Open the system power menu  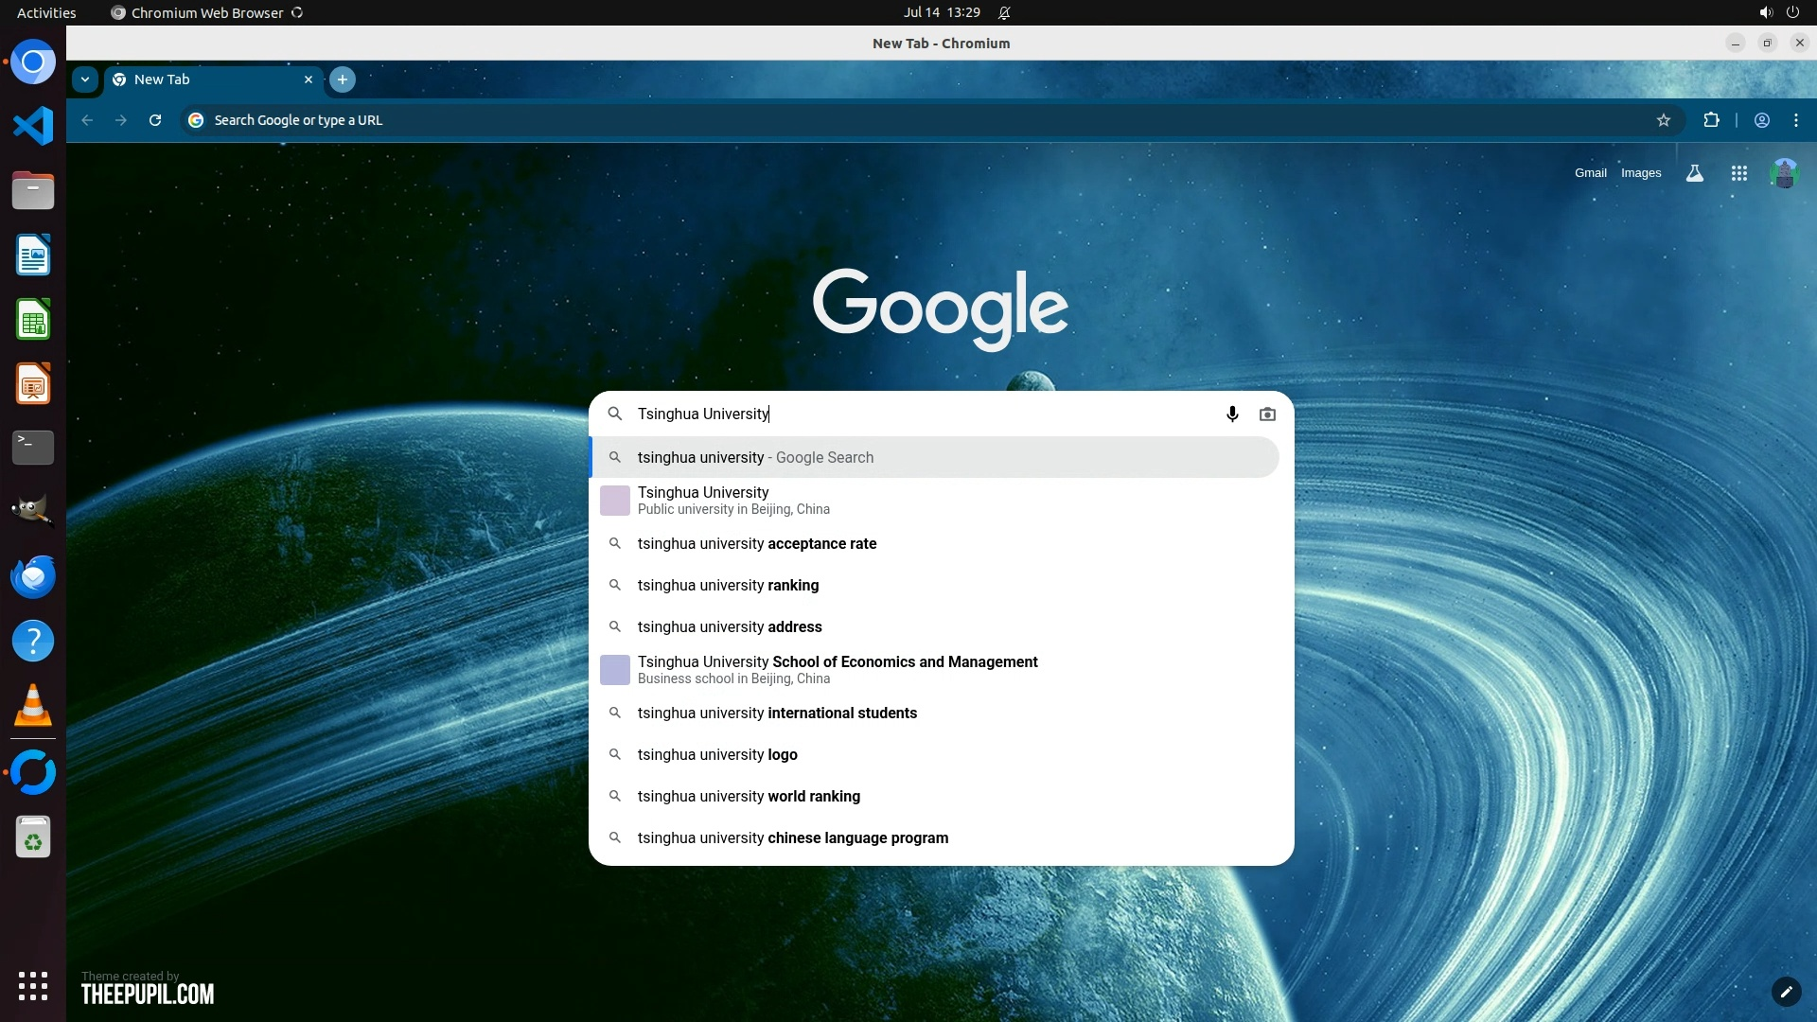[x=1792, y=12]
